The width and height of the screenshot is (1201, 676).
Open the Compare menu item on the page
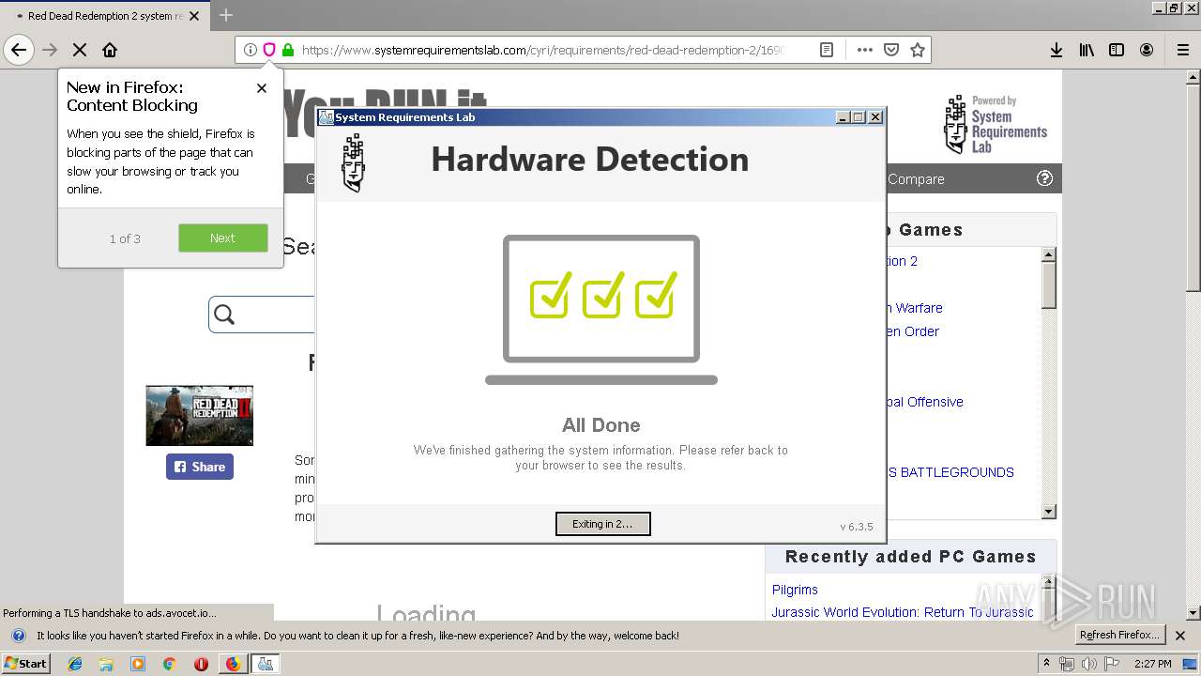click(916, 179)
